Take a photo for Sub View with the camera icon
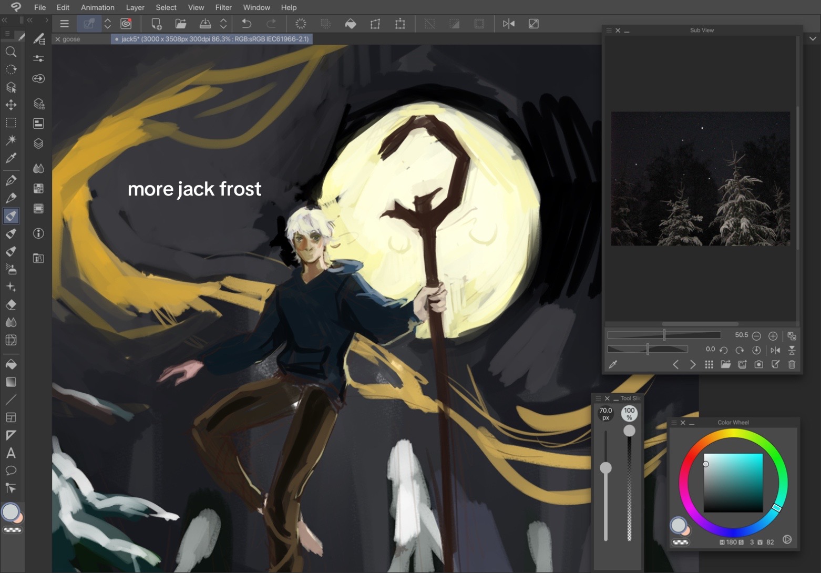This screenshot has height=573, width=821. coord(758,364)
